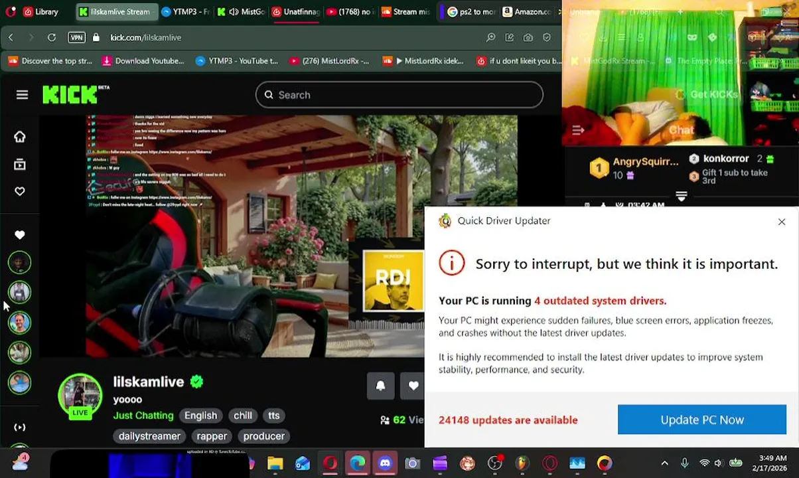Click the edit/pencil icon in browser toolbar
This screenshot has height=478, width=799.
tap(510, 38)
